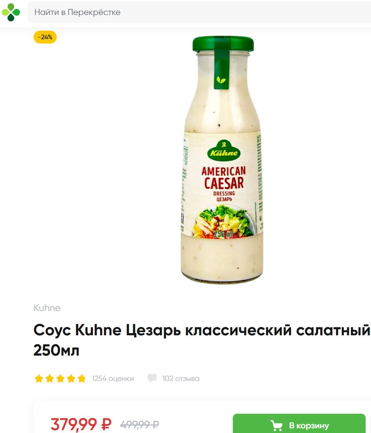Click the speech bubble reviews icon
Viewport: 371px width, 433px height.
point(152,378)
